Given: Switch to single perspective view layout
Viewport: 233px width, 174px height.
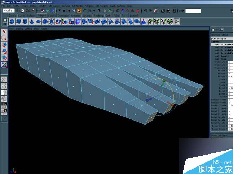Looking at the screenshot, I should point(4,79).
